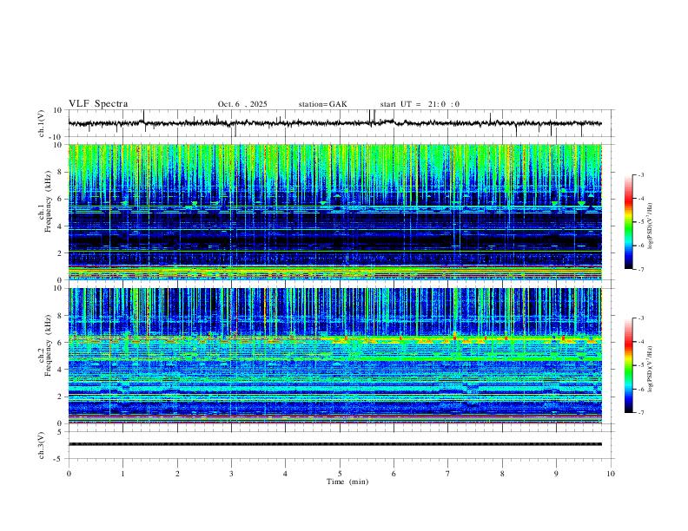Click the ch.1 voltage waveform trace
The height and width of the screenshot is (531, 688).
[334, 123]
